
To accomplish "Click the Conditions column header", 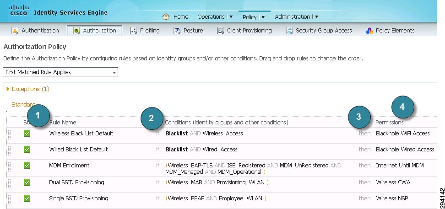I will point(227,123).
